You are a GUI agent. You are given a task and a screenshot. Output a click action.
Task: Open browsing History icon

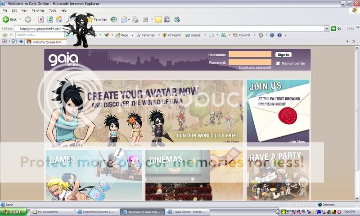point(114,19)
